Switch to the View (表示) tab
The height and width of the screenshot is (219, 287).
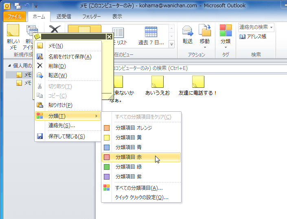coord(117,17)
